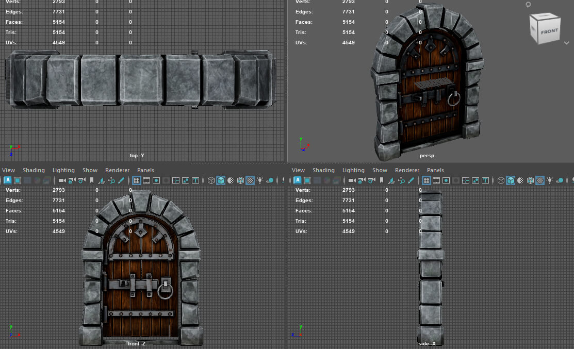Toggle Resolution Gate in side view panel
574x349 pixels.
click(x=446, y=180)
